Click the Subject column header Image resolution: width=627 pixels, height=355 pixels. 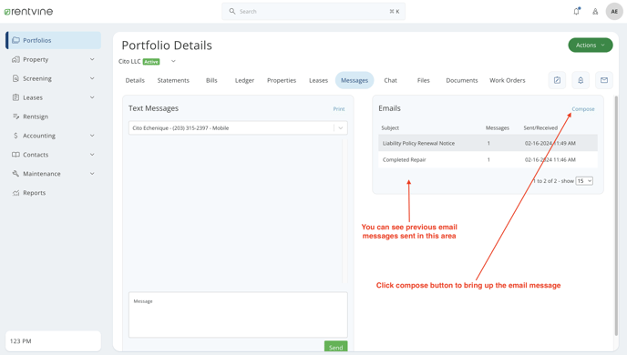(390, 127)
